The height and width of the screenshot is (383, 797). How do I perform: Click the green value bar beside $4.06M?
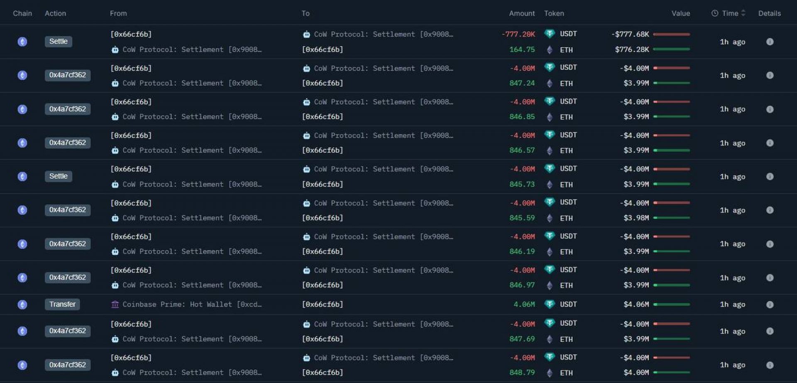click(x=671, y=305)
